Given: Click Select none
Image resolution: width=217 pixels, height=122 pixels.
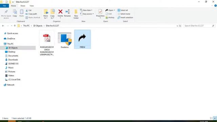Looking at the screenshot, I should pos(124,14).
